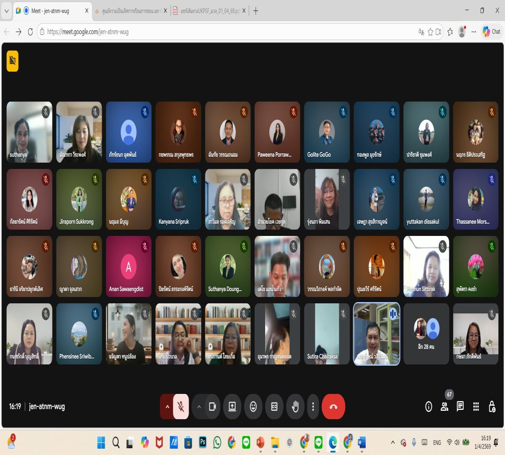Click the suthanya participant video tile
The image size is (505, 455).
29,132
